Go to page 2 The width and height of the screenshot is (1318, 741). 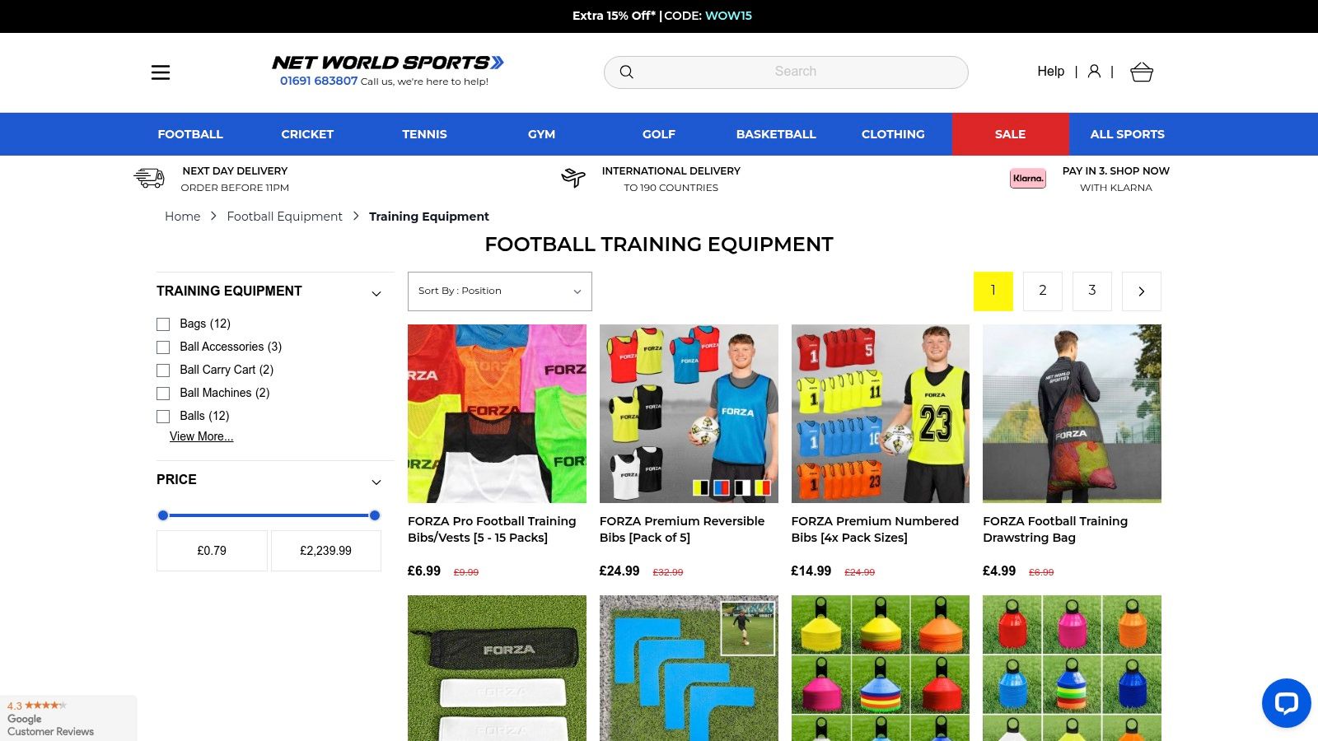(1043, 291)
